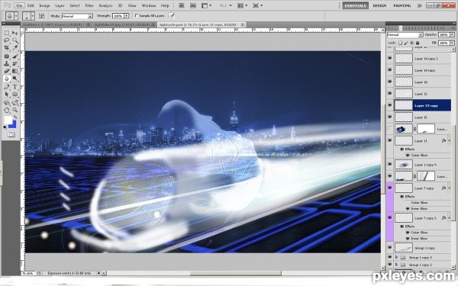Toggle visibility of Layer 15 copy
The height and width of the screenshot is (286, 458).
pos(389,105)
